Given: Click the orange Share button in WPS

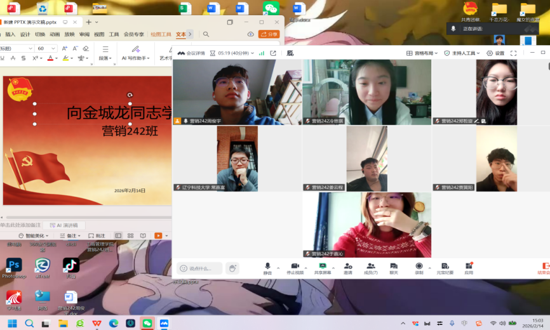Looking at the screenshot, I should tap(269, 34).
